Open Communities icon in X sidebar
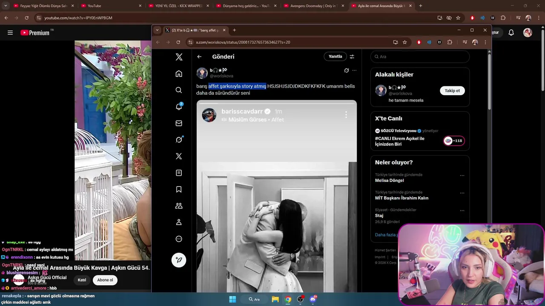 [179, 206]
